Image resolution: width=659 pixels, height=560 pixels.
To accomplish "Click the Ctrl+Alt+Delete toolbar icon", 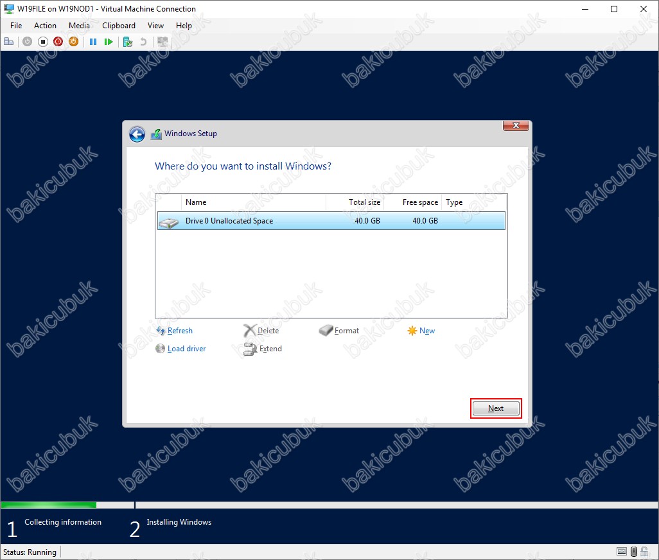I will point(9,42).
